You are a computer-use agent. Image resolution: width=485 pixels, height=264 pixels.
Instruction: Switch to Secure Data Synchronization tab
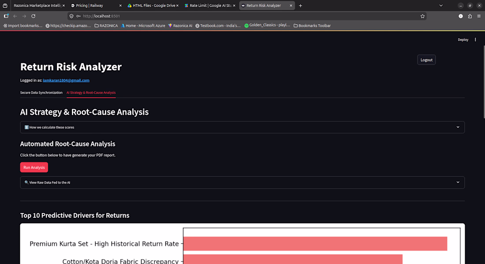(x=41, y=93)
